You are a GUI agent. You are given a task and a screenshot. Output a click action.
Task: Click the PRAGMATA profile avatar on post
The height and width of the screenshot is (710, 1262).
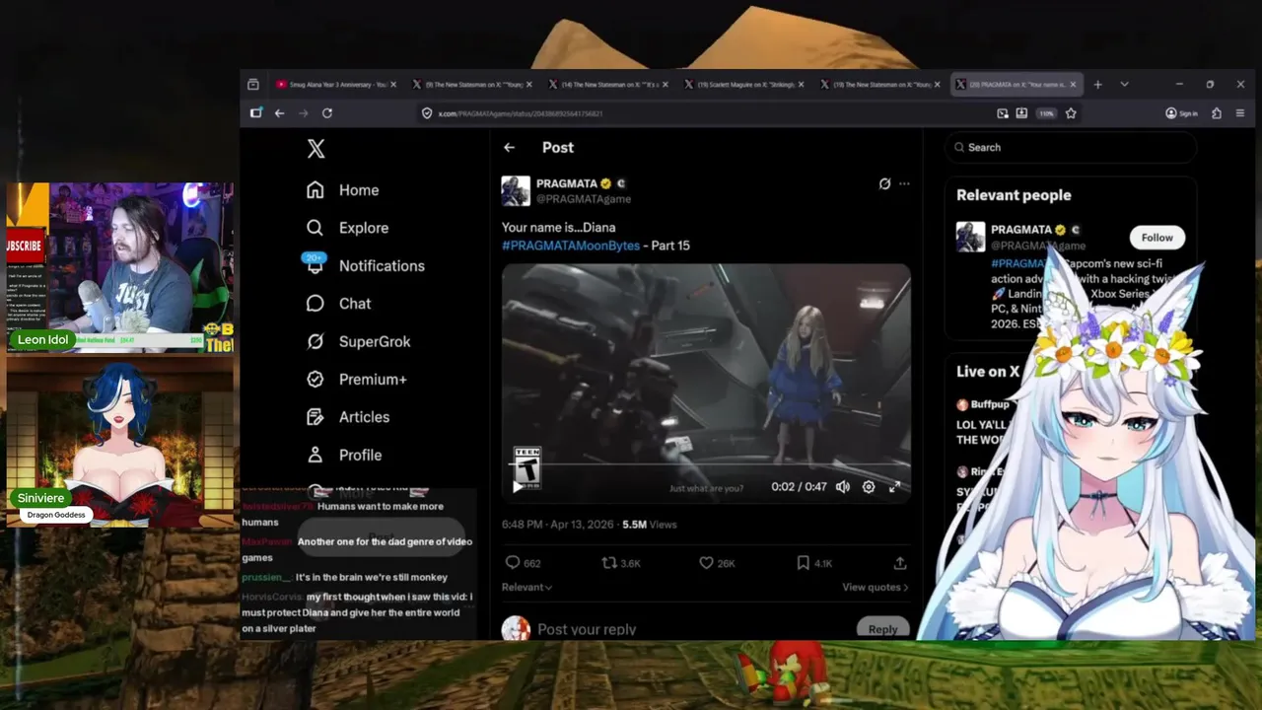tap(516, 190)
